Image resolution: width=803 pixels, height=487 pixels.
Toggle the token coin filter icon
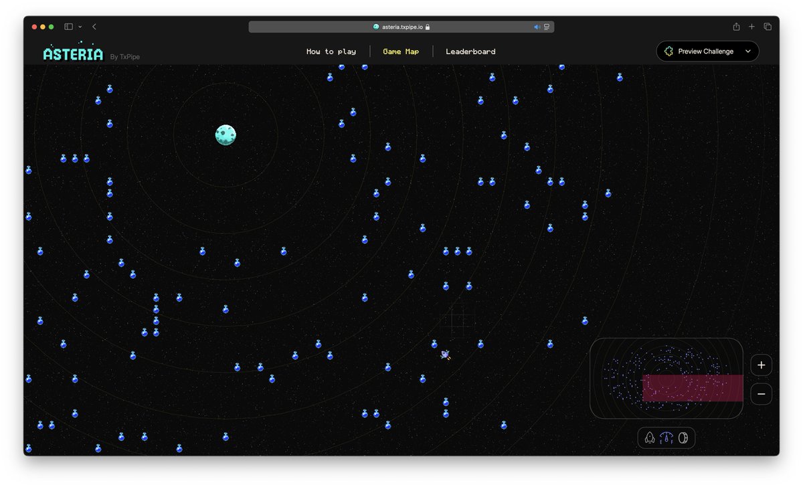tap(683, 438)
